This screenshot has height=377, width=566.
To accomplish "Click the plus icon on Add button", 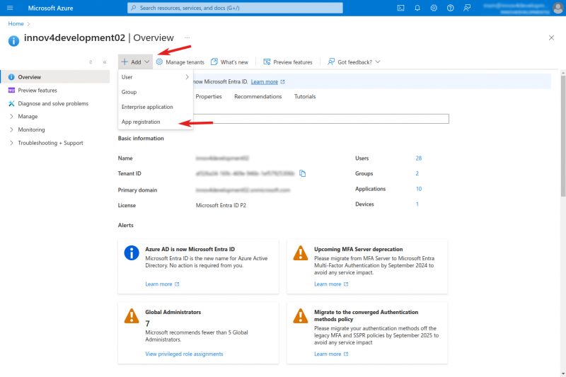I will tap(125, 62).
